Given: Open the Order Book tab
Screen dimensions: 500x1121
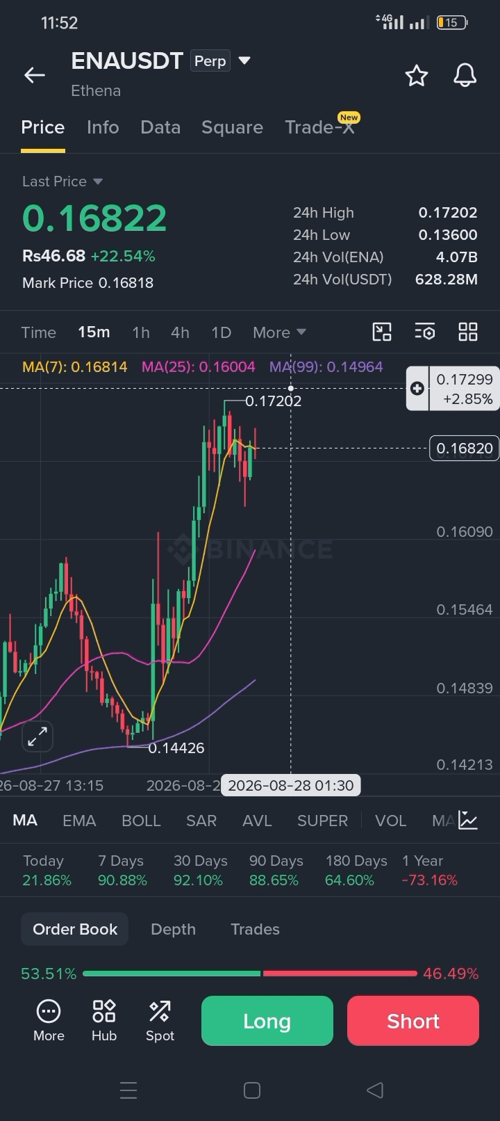Looking at the screenshot, I should tap(75, 929).
